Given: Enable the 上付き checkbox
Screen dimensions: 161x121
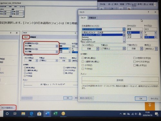Looking at the screenshot, I should [x=83, y=65].
